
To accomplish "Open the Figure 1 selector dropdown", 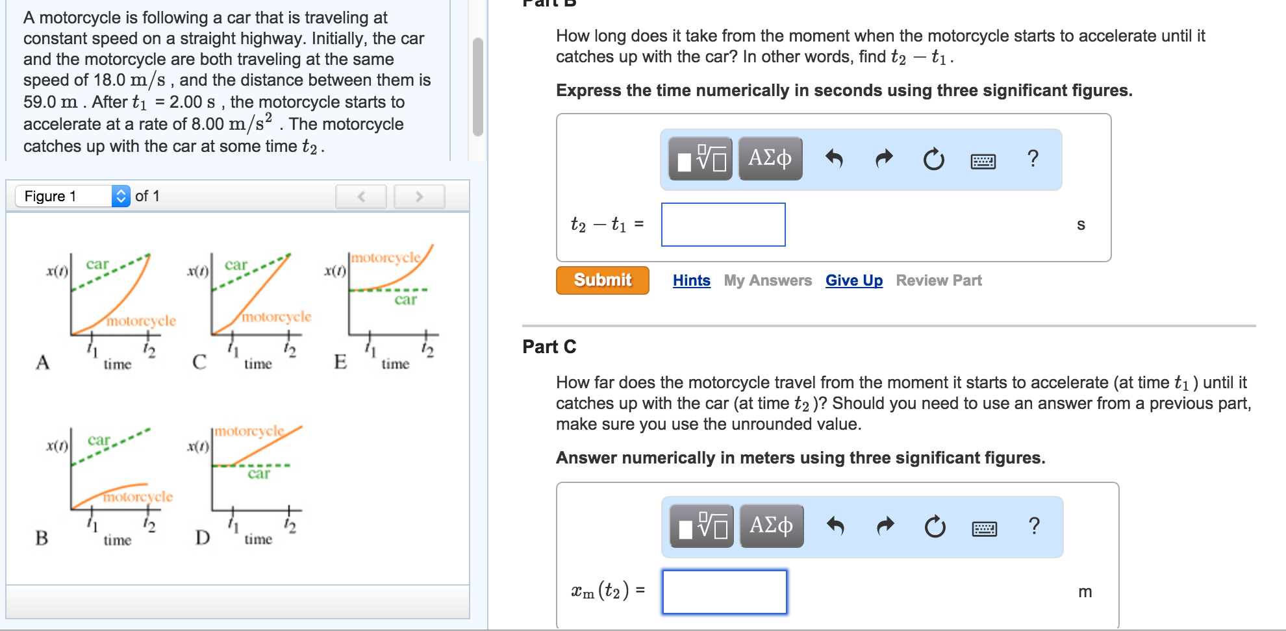I will tap(73, 196).
